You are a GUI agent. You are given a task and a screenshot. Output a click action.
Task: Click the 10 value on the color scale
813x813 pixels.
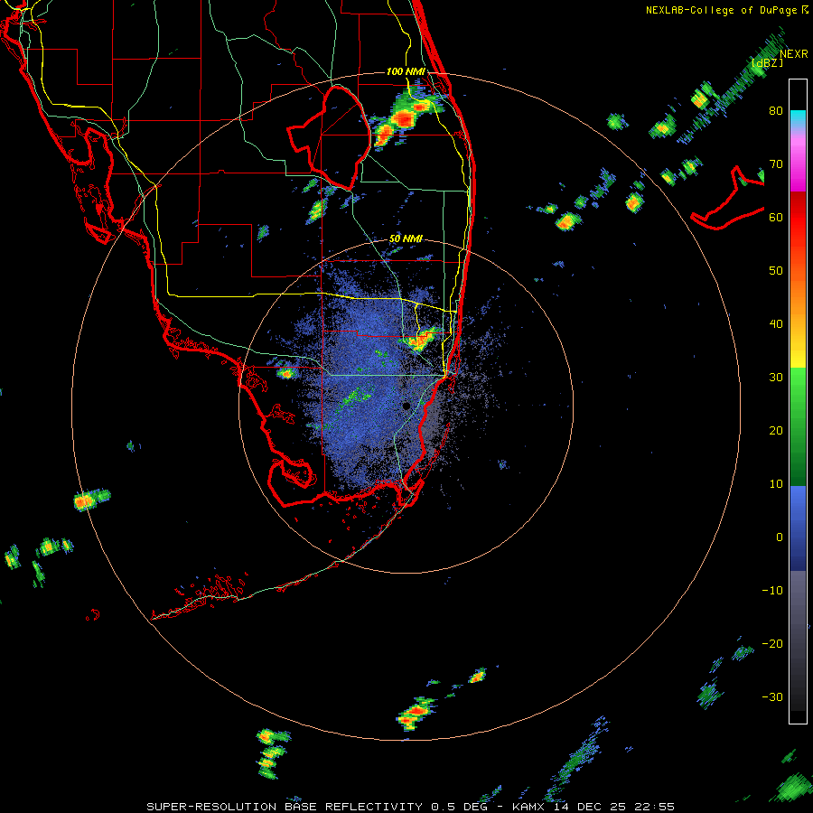[776, 484]
